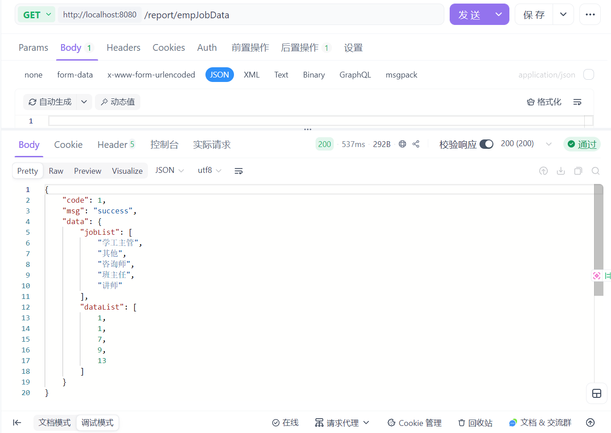The width and height of the screenshot is (611, 433).
Task: Search the response with magnifier icon
Action: 595,171
